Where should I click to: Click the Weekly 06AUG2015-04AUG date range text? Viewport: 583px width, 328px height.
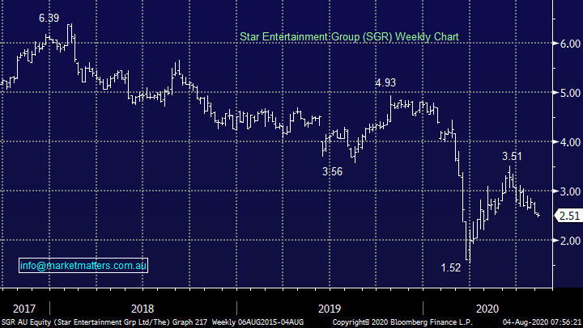coord(257,322)
